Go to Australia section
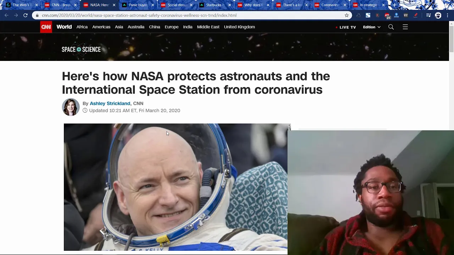The image size is (454, 255). click(136, 27)
